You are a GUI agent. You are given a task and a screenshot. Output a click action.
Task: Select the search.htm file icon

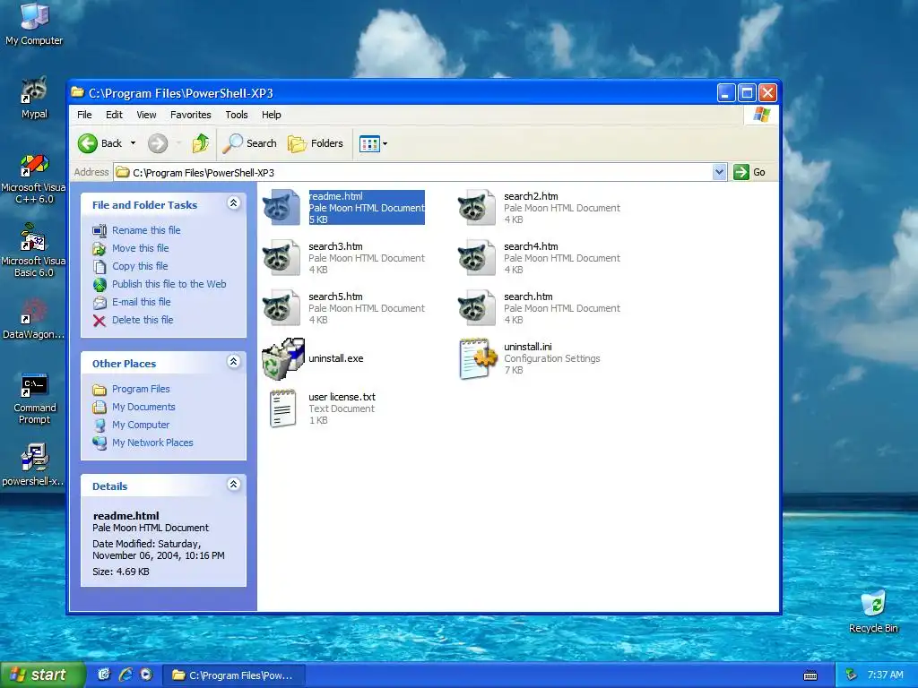[477, 308]
